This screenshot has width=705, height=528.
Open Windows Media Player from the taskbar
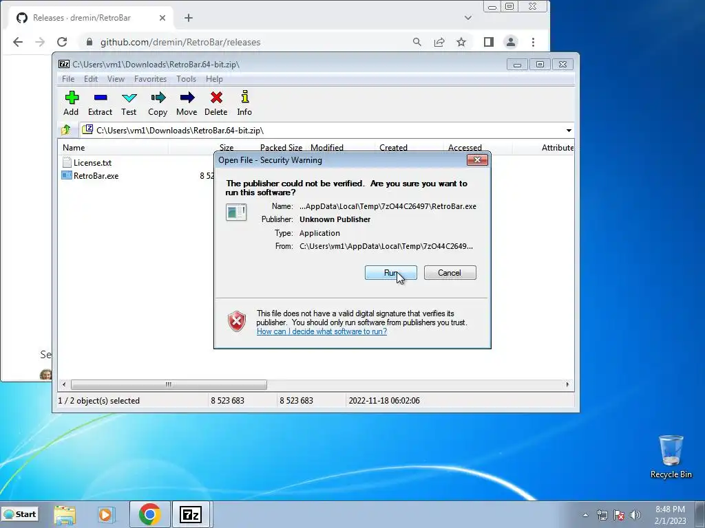coord(106,514)
